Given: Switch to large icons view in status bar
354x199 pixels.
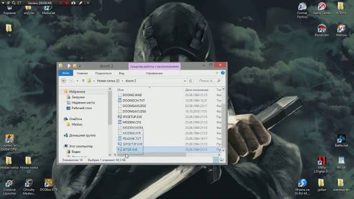Looking at the screenshot, I should pyautogui.click(x=222, y=160).
